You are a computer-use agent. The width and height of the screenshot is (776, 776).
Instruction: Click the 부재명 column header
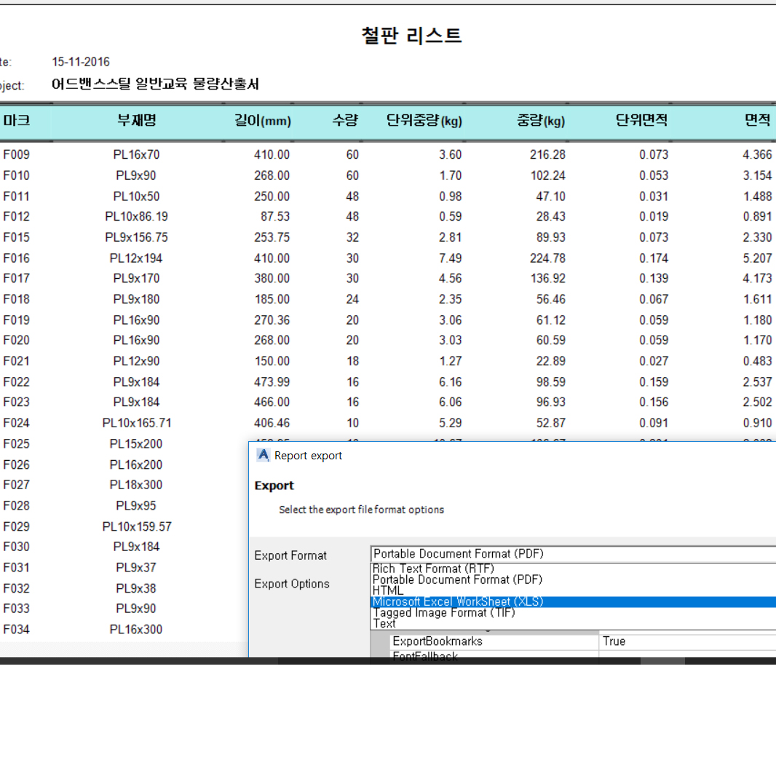pyautogui.click(x=137, y=120)
